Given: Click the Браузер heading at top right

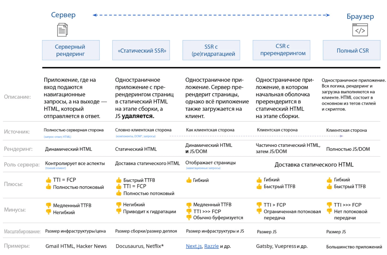Looking at the screenshot, I should click(360, 17).
